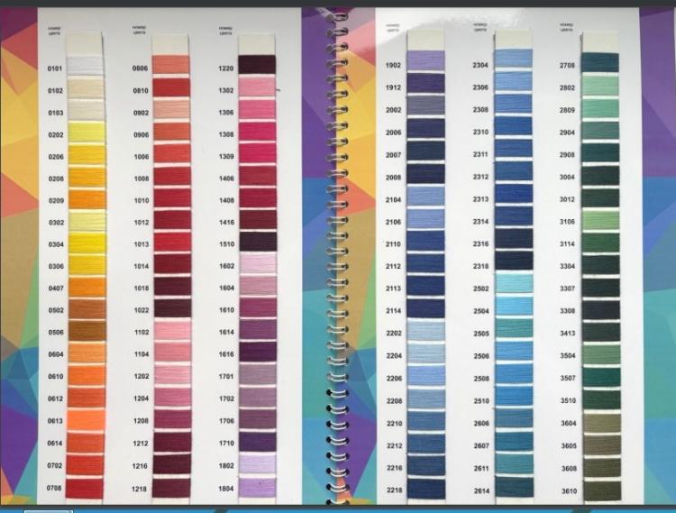Choose the brown thread swatch 0506

(x=87, y=331)
